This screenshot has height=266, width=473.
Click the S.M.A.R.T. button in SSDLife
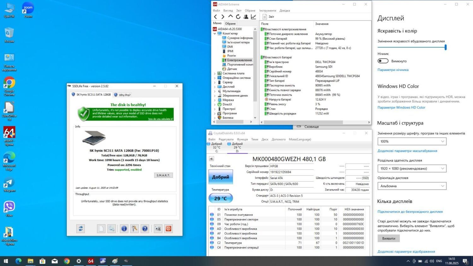pyautogui.click(x=163, y=175)
